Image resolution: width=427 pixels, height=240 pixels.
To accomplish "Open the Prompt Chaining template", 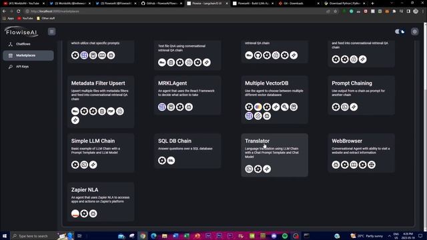I will pos(361,95).
